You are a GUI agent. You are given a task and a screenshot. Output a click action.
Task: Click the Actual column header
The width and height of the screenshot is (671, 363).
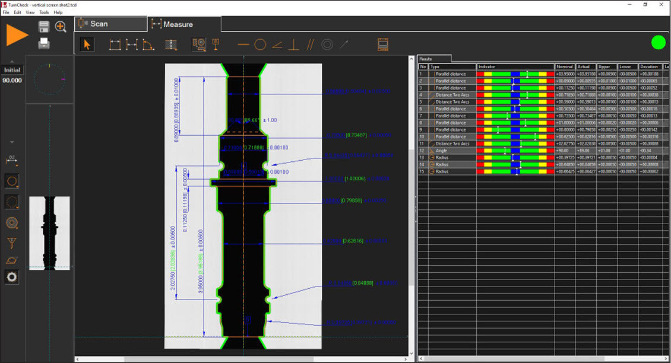pos(586,66)
